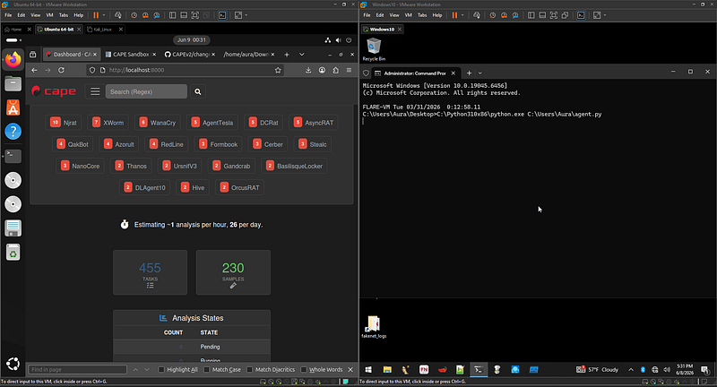Reload the CAPE dashboard page

click(61, 70)
